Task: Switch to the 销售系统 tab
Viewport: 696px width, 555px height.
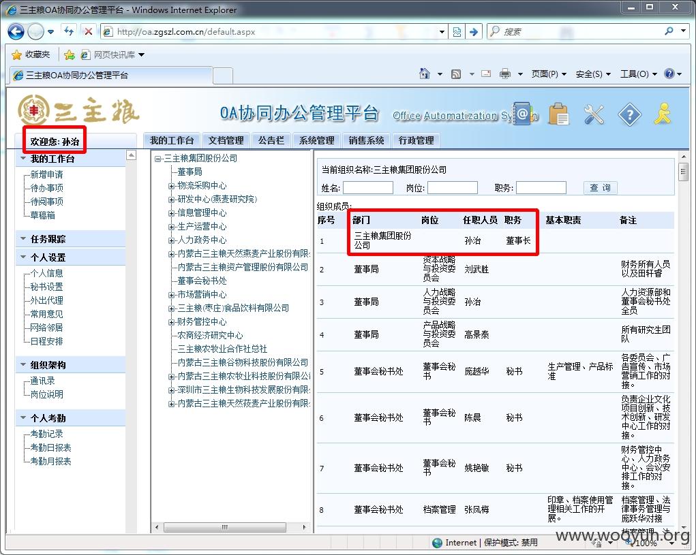Action: click(366, 140)
